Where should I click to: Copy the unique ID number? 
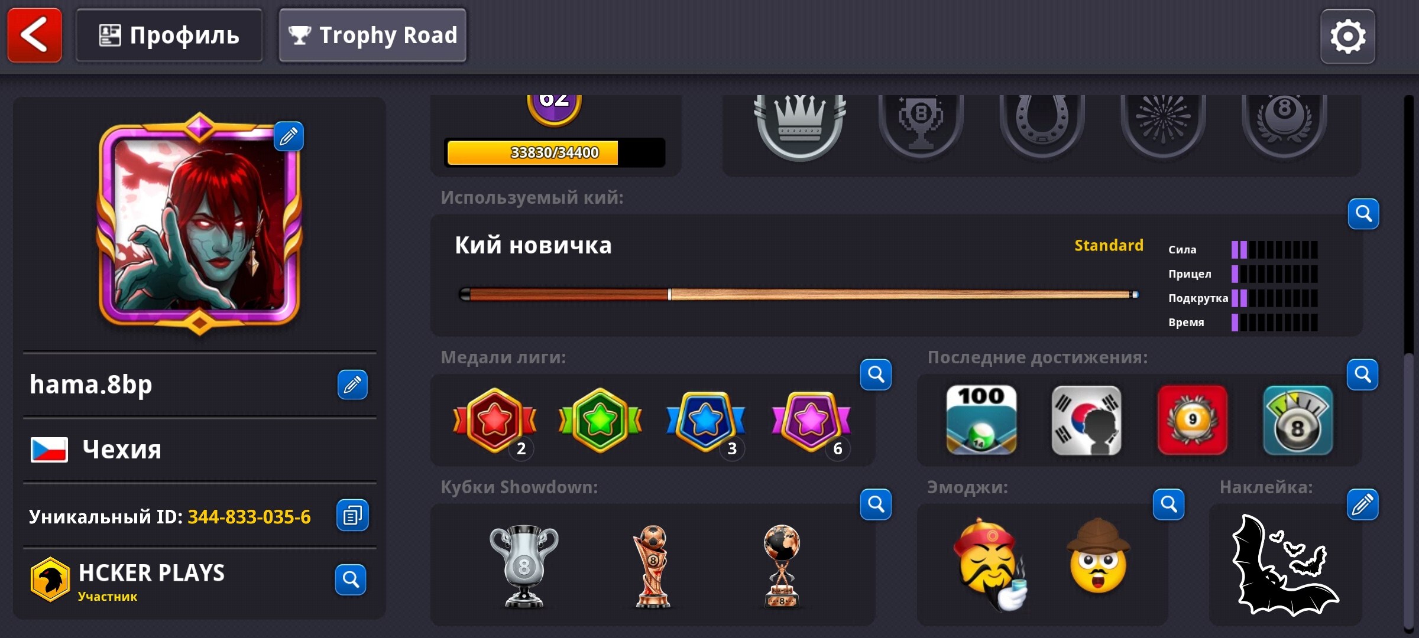[352, 515]
